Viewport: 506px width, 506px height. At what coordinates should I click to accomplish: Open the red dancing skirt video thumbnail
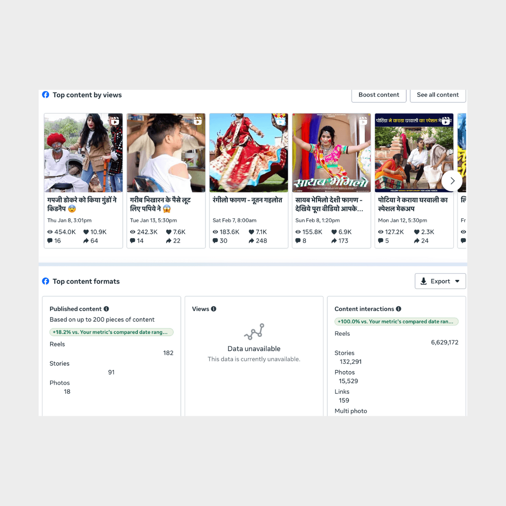click(x=249, y=153)
